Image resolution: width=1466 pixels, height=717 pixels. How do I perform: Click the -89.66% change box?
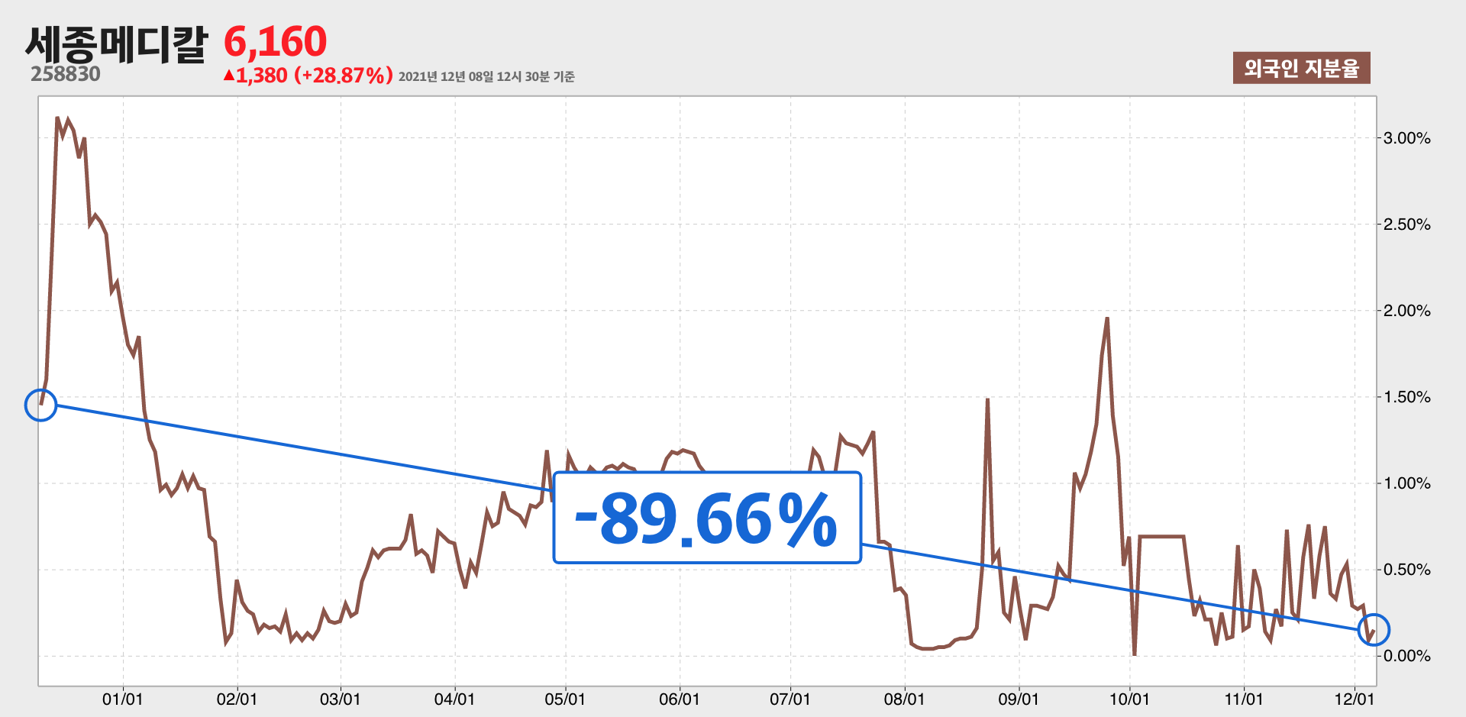coord(707,518)
